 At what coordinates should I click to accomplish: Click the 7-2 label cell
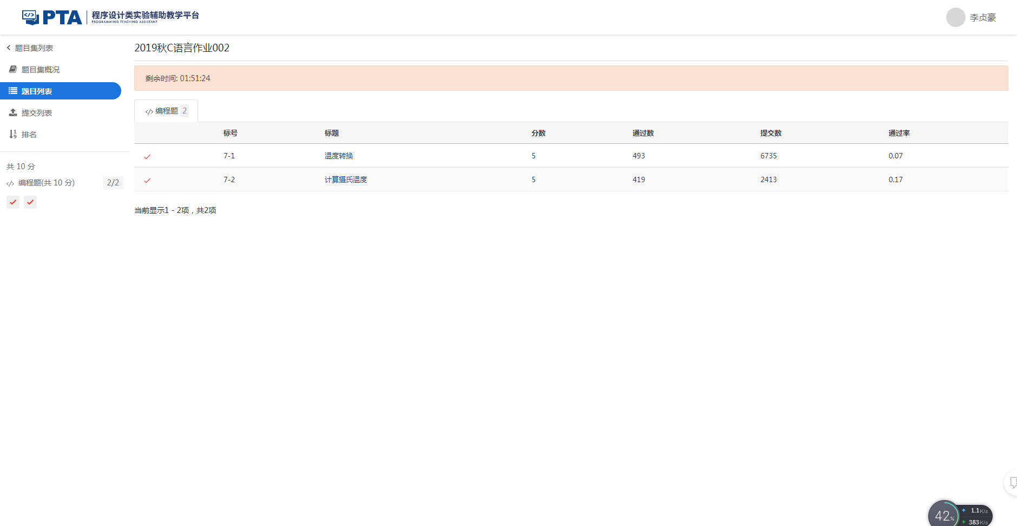[229, 179]
